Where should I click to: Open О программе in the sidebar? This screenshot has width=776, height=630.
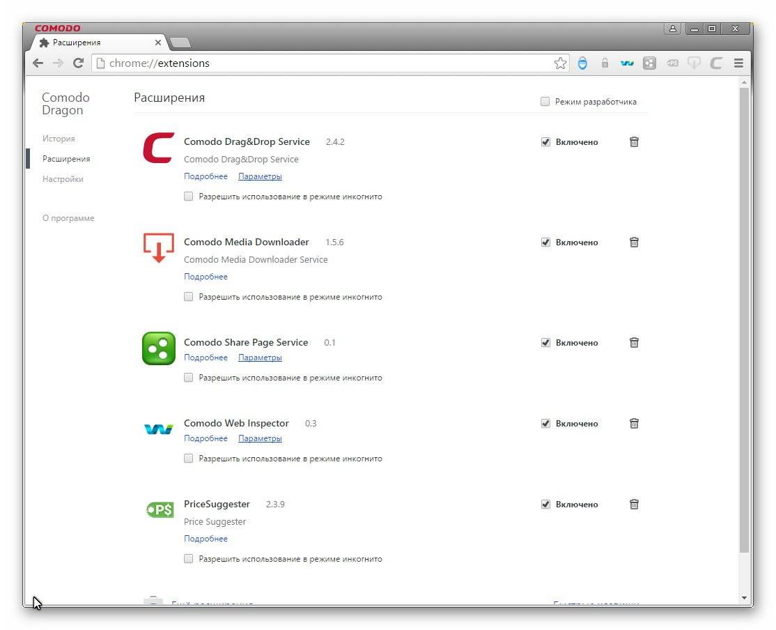click(68, 218)
